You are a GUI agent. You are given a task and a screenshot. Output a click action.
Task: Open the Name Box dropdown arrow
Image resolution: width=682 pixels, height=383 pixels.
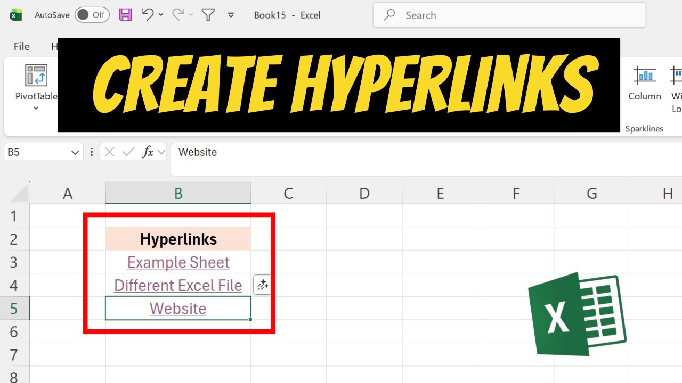point(75,153)
